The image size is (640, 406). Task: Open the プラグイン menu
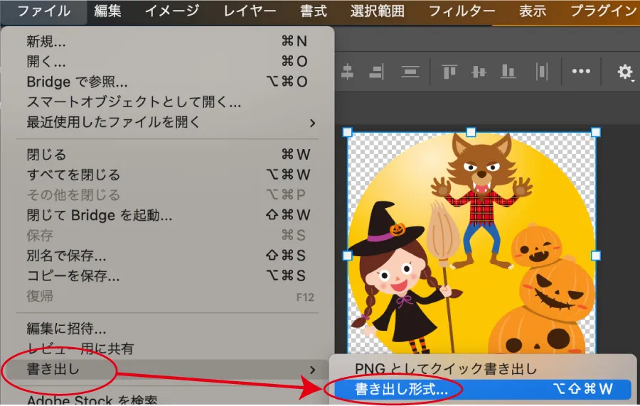602,11
